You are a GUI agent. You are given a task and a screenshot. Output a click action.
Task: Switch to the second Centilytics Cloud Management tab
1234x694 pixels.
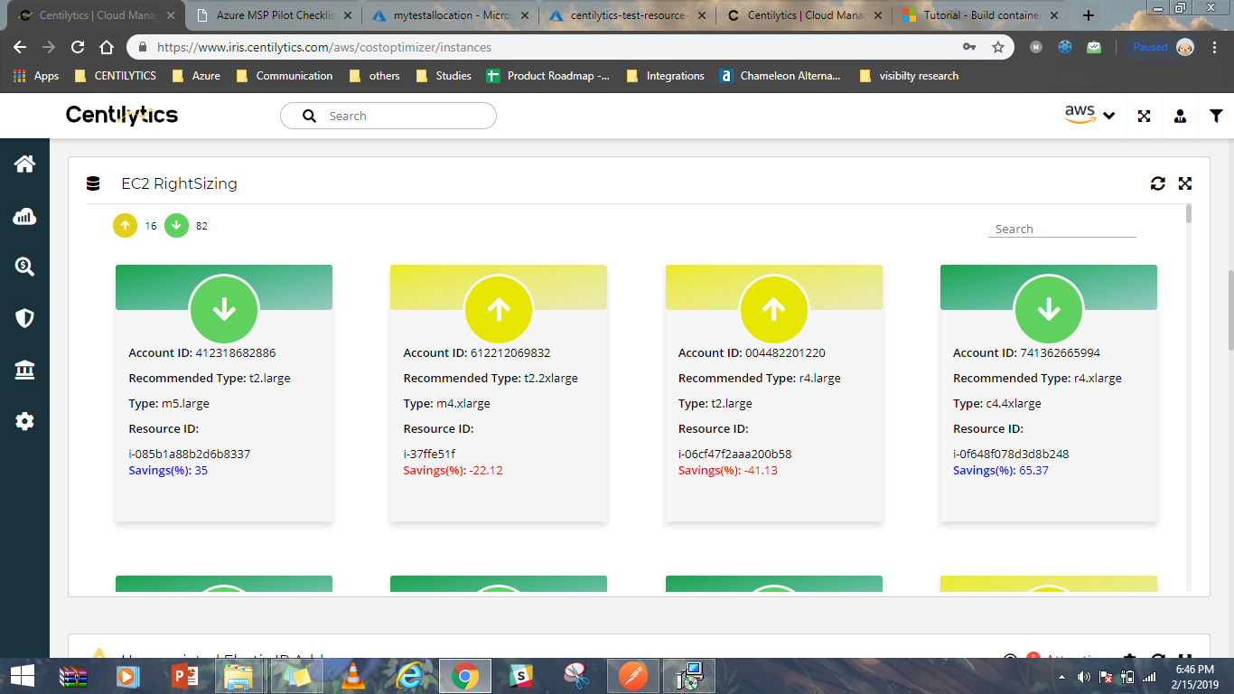(x=804, y=15)
